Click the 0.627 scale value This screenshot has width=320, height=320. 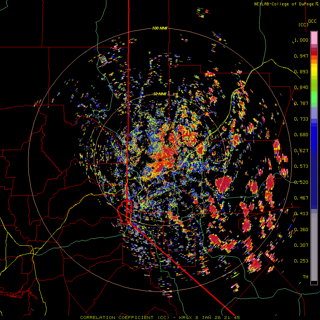tap(301, 151)
